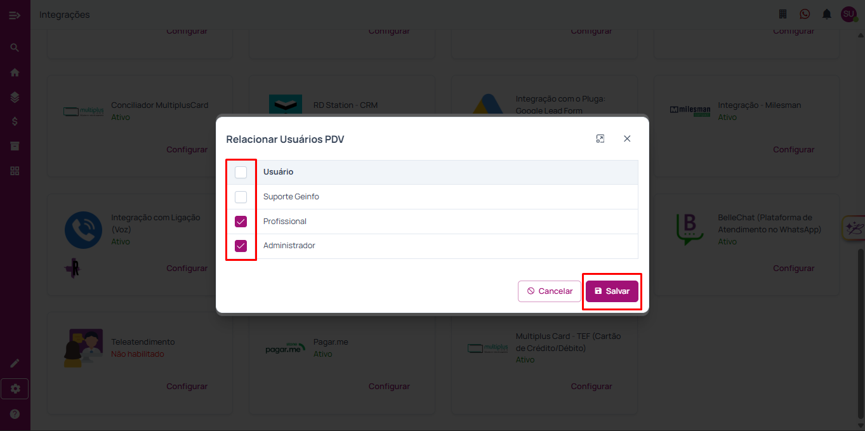Expand the sidebar menu arrow icon
This screenshot has height=431, width=865.
15,15
